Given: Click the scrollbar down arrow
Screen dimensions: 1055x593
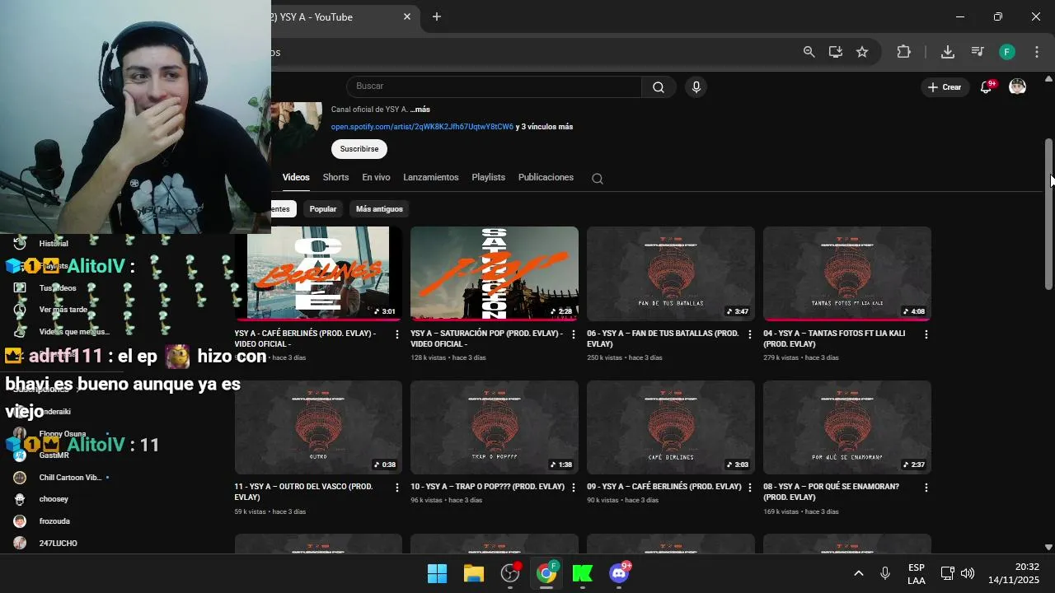Looking at the screenshot, I should coord(1048,547).
